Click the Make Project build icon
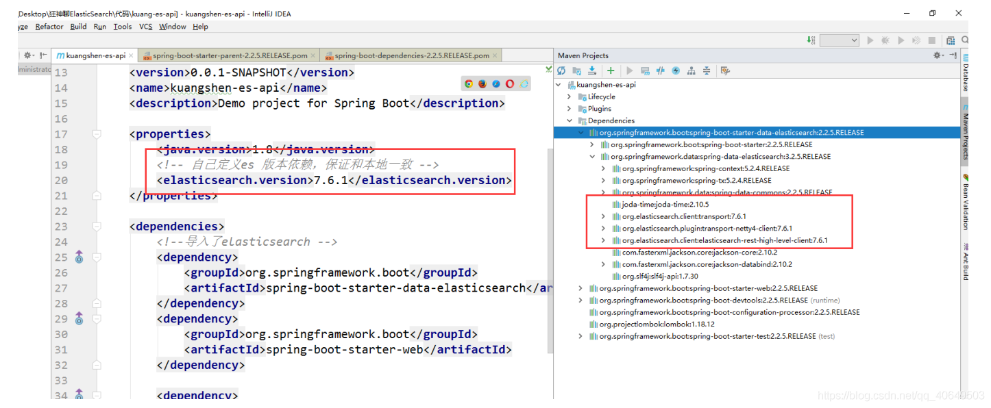 pyautogui.click(x=812, y=40)
